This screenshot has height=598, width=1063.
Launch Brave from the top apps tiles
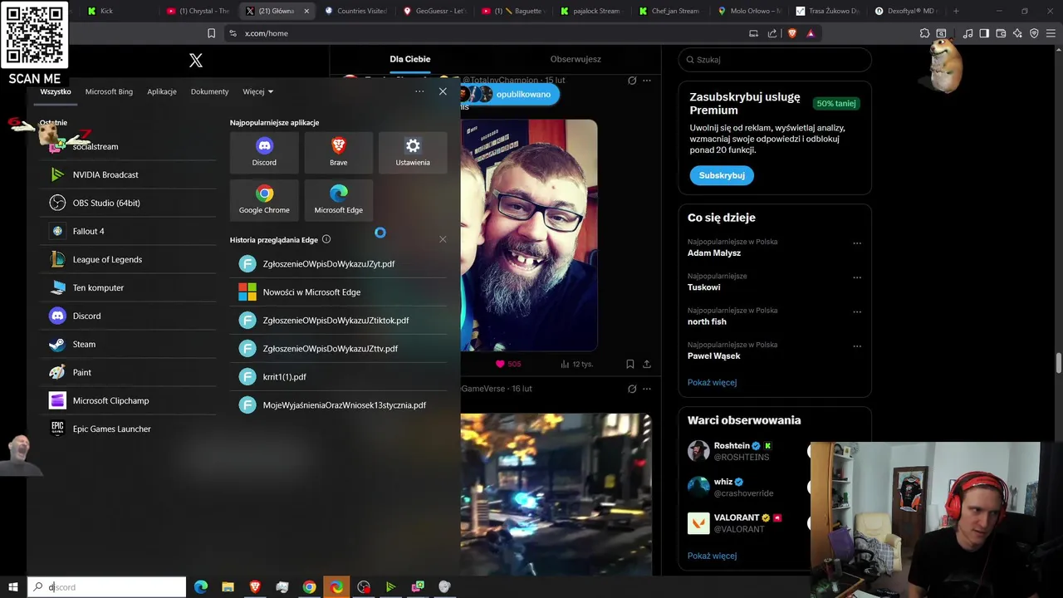pyautogui.click(x=338, y=151)
